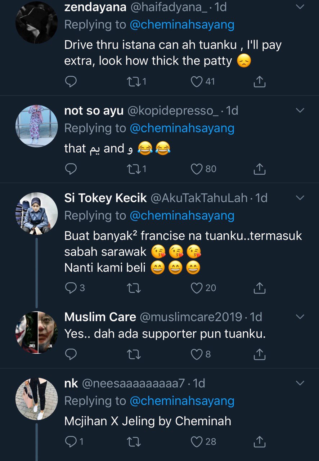Screen dimensions: 319x461
Task: Expand options chevron on not so ayu's tweet
Action: (x=300, y=111)
